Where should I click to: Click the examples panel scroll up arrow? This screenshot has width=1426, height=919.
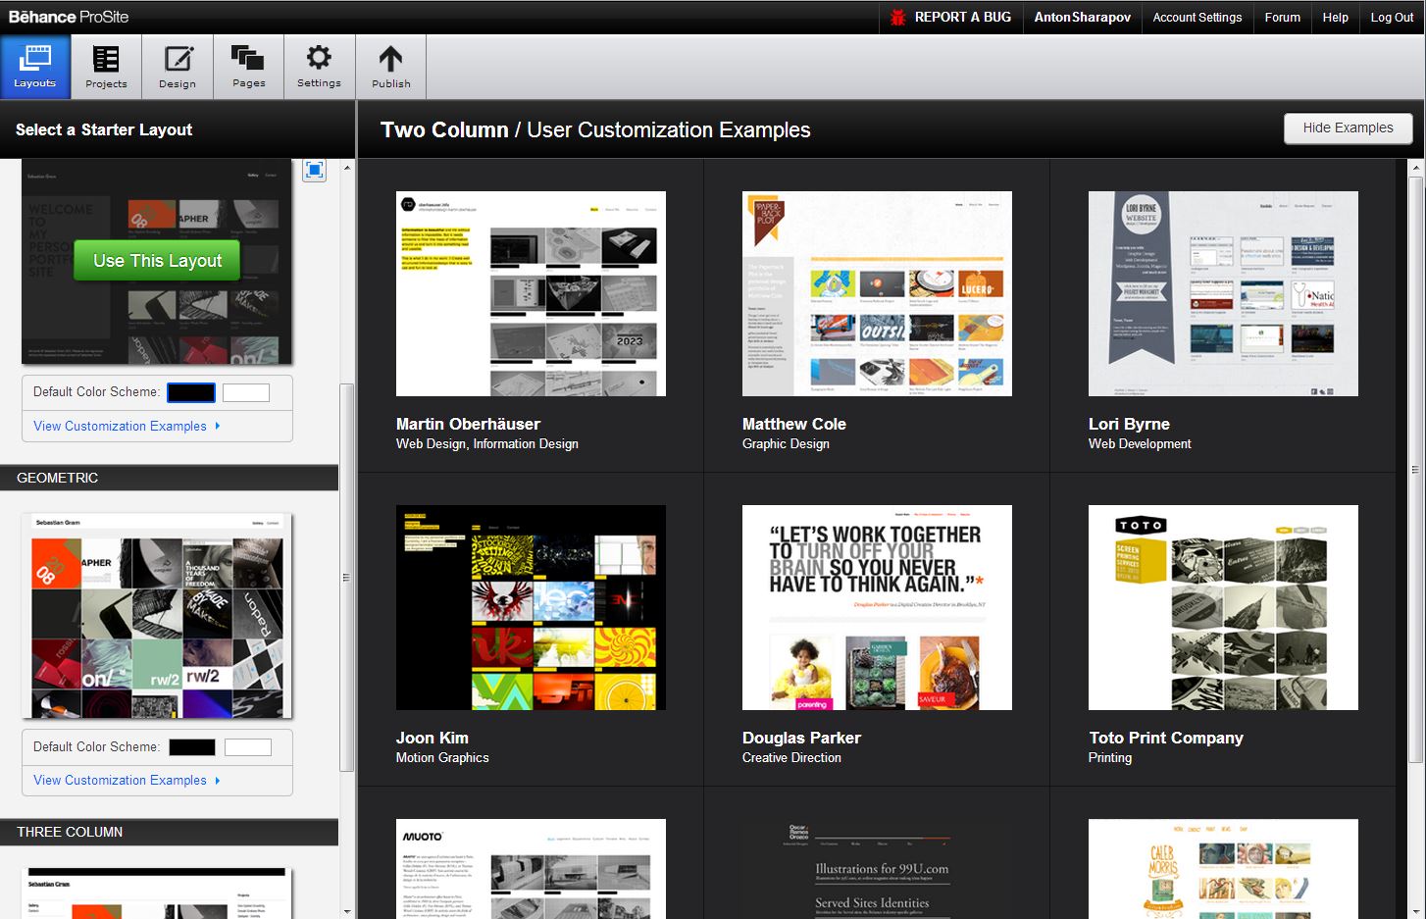[x=1415, y=168]
